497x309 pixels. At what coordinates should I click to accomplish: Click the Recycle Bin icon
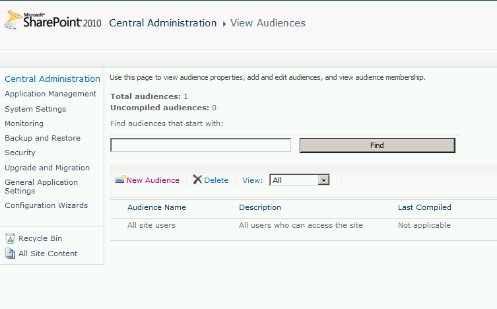[10, 239]
